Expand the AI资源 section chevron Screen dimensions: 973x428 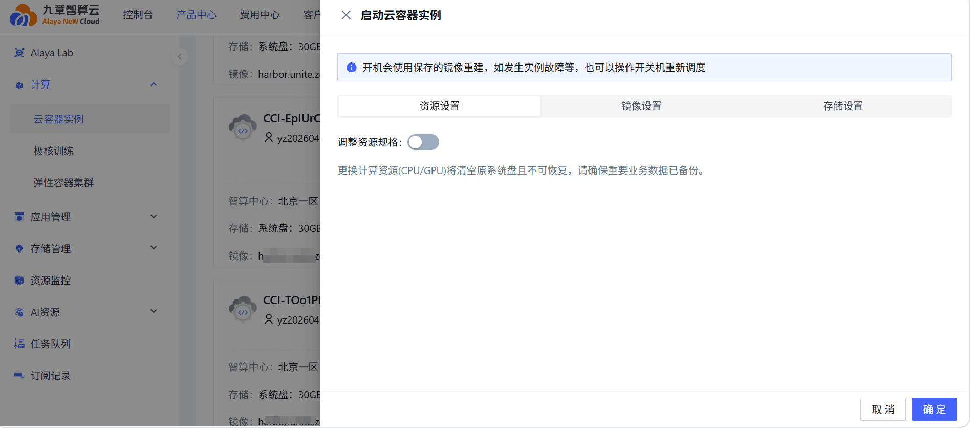point(154,311)
